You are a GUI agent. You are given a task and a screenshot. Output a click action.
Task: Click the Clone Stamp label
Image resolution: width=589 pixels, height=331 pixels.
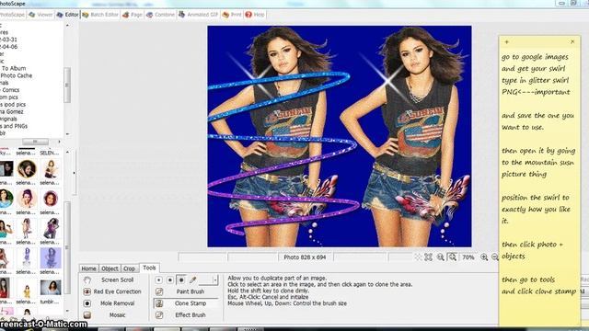click(x=191, y=303)
